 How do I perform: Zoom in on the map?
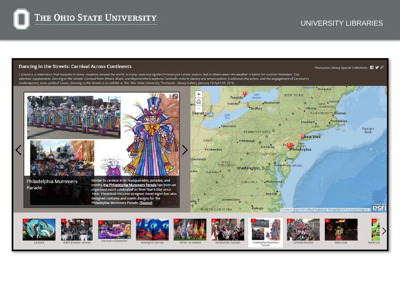(198, 94)
